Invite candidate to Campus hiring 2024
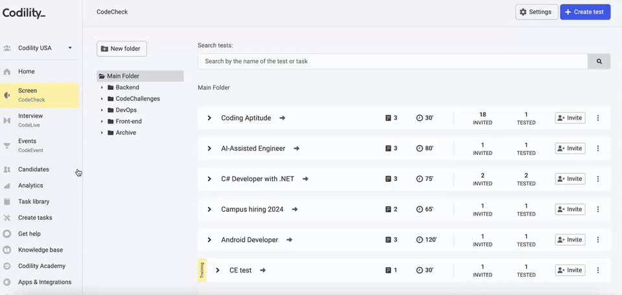 click(x=570, y=210)
